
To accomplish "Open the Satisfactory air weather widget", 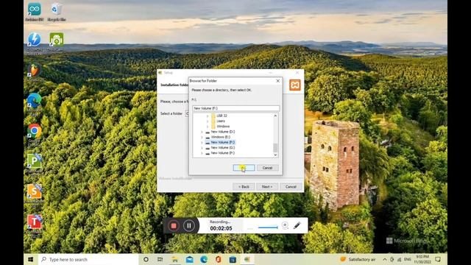I will (358, 259).
